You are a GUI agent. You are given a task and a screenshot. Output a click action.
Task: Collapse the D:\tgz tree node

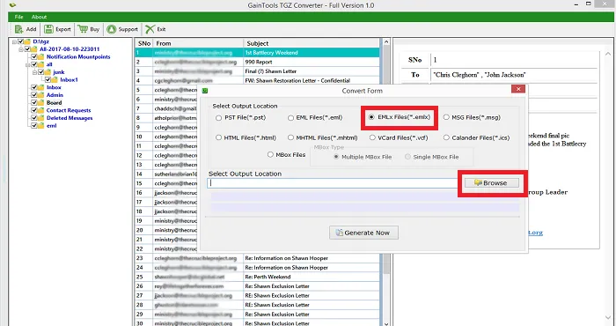(15, 41)
